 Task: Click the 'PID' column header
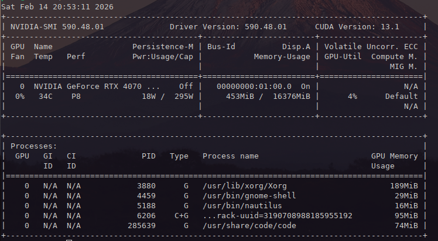point(149,156)
